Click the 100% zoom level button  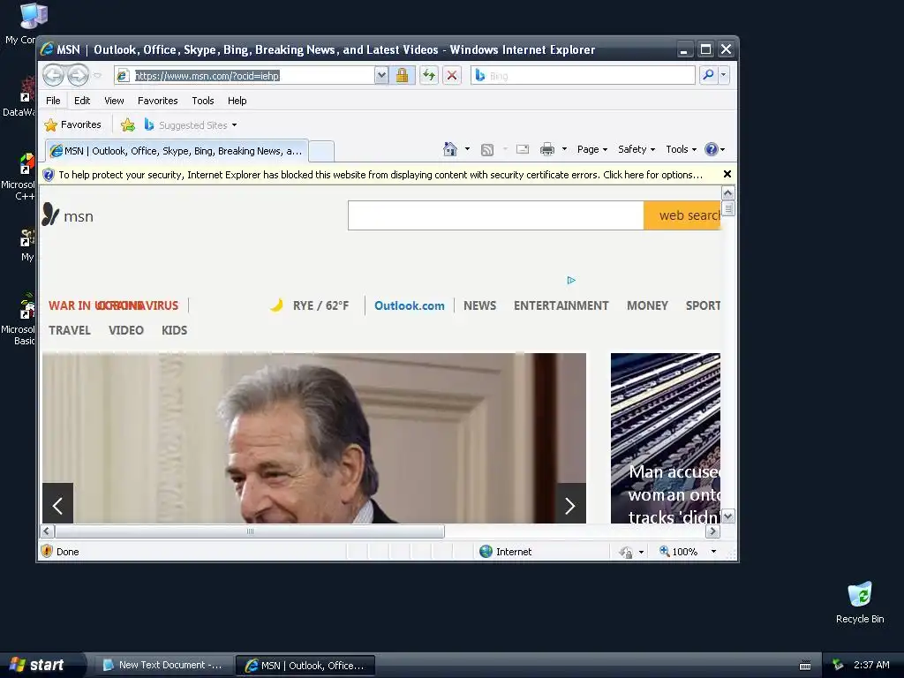(679, 552)
